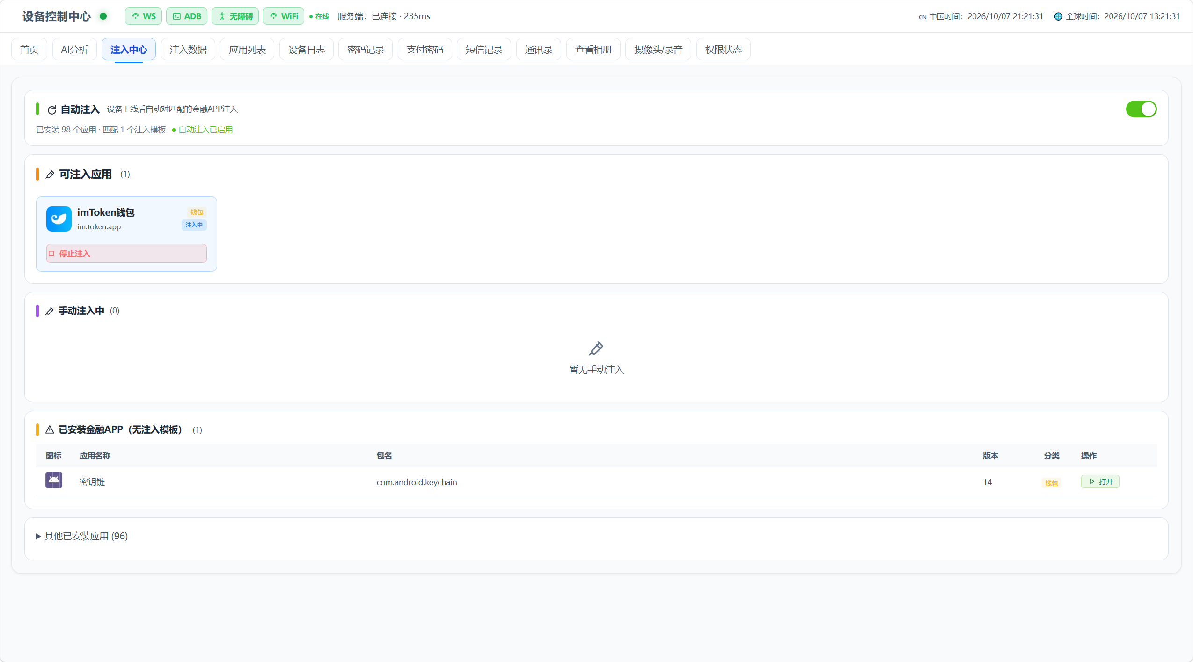Click the imToken钱包 app icon
Viewport: 1193px width, 662px height.
point(59,219)
